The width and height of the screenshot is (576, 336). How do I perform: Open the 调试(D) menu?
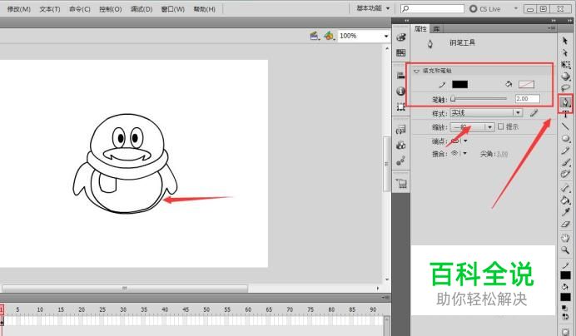click(x=142, y=9)
